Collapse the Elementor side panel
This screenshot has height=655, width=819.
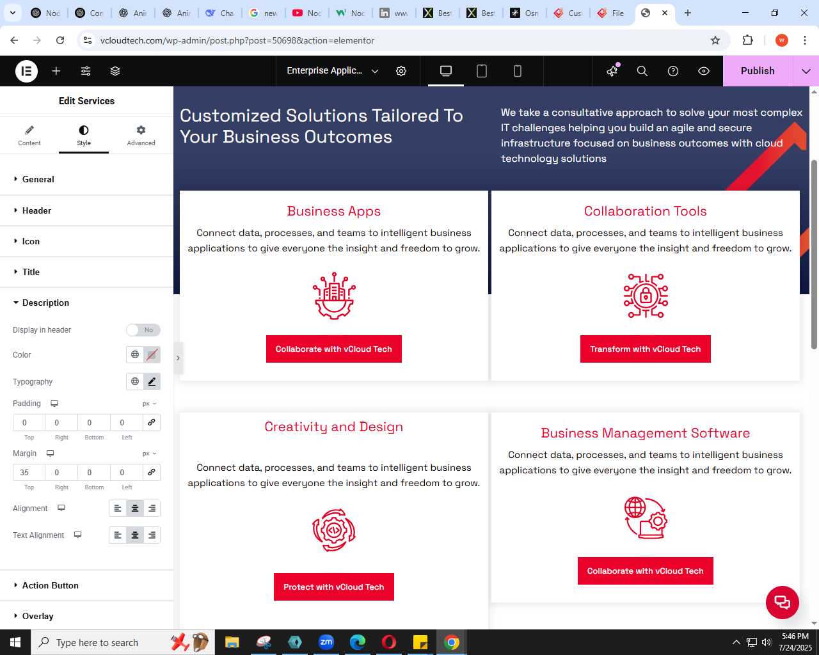179,358
